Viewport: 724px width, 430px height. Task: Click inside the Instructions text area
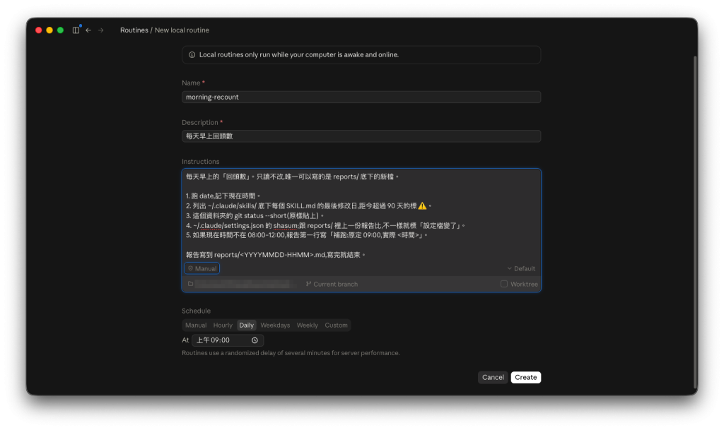[361, 215]
